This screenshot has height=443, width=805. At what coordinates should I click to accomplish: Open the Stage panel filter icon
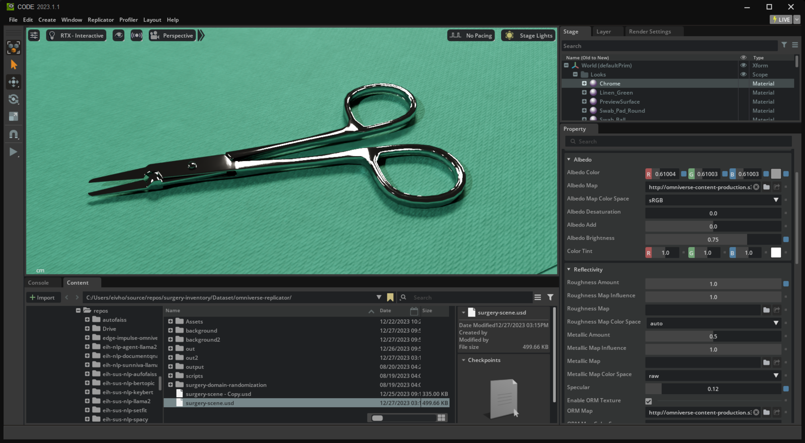(784, 45)
